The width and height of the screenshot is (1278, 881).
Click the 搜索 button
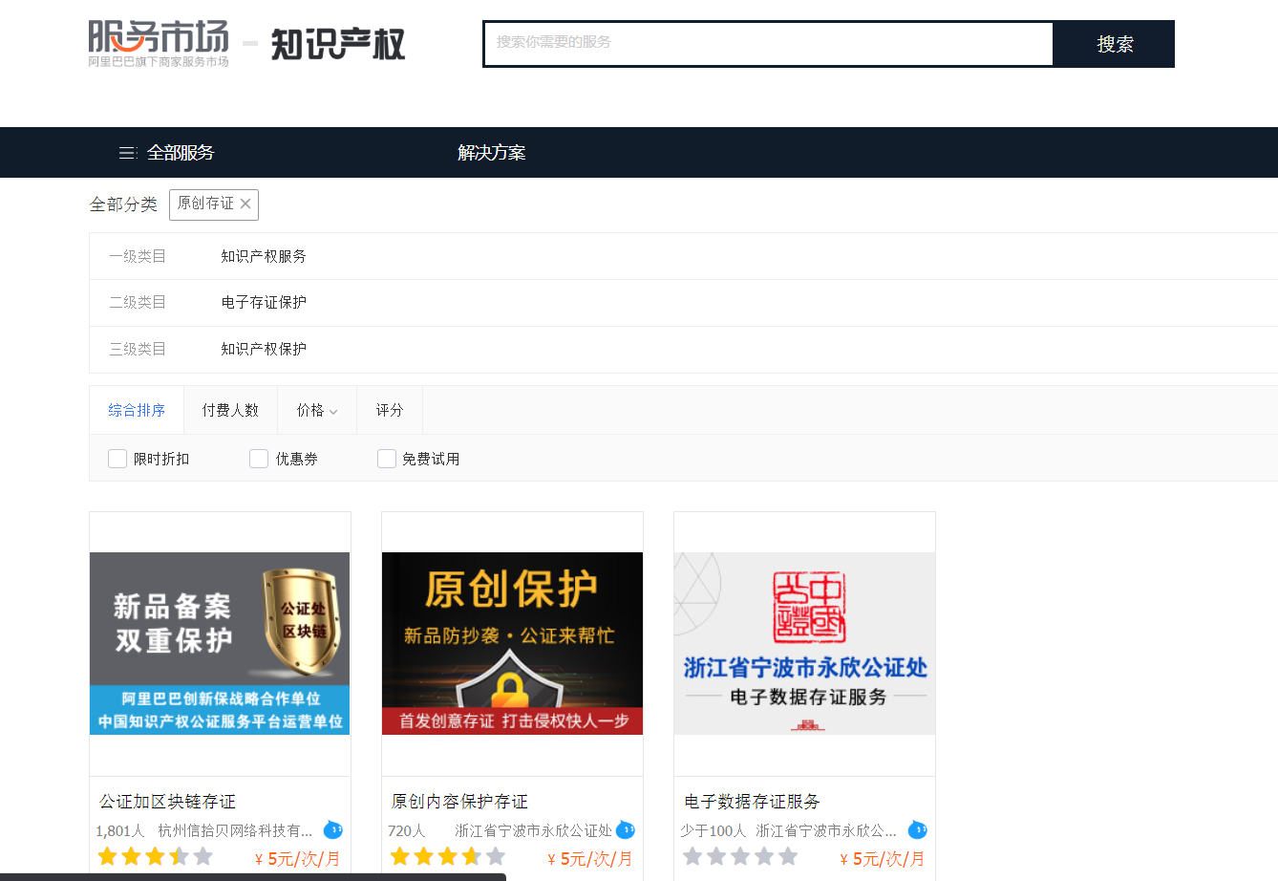click(1114, 44)
